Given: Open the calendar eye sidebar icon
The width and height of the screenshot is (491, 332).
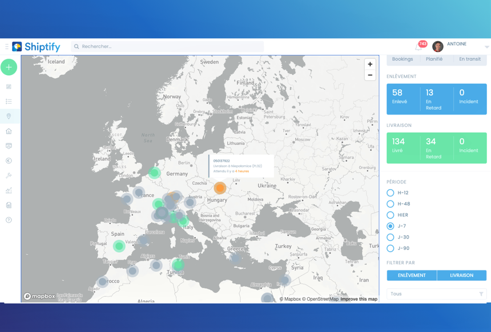Looking at the screenshot, I should 9,146.
